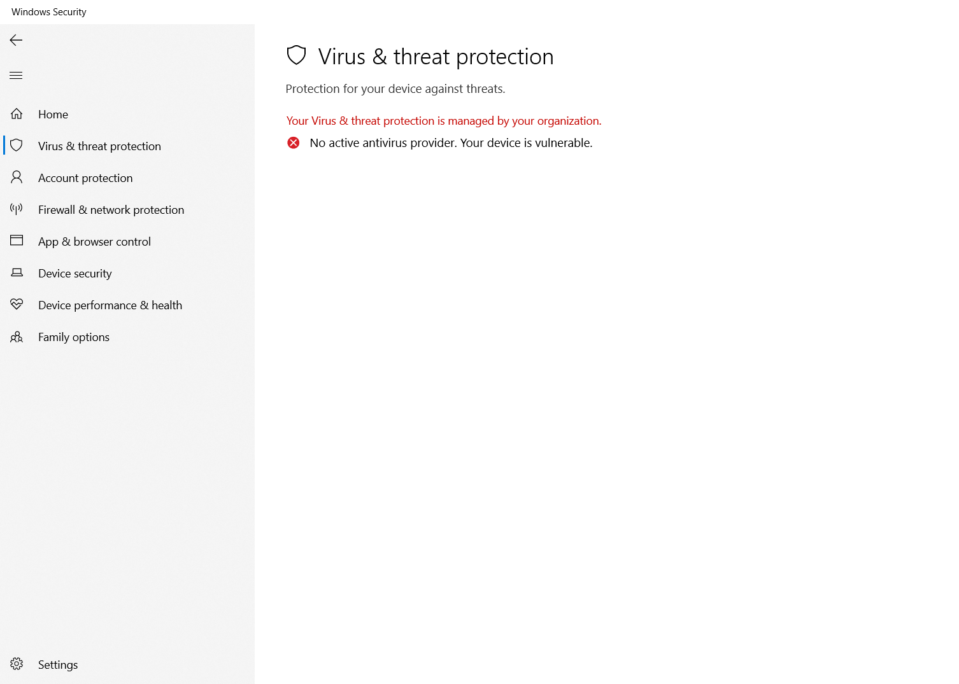Click the App & browser window icon
The height and width of the screenshot is (684, 959).
pos(17,241)
